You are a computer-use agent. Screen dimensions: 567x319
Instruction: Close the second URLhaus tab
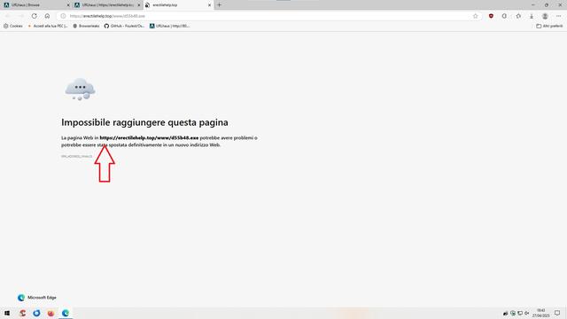138,5
